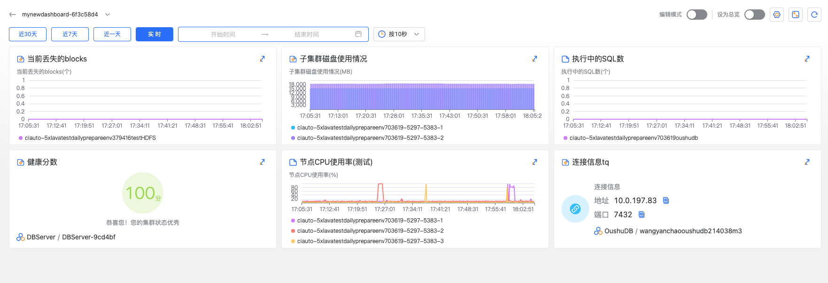Image resolution: width=828 pixels, height=283 pixels.
Task: Copy the address 10.0.197.83
Action: [x=665, y=200]
